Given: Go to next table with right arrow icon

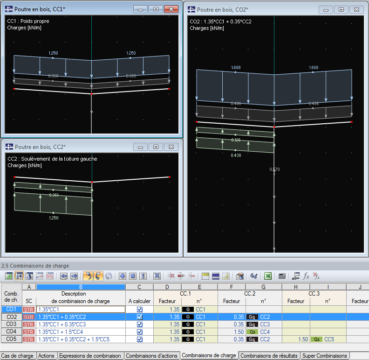Looking at the screenshot, I should pyautogui.click(x=74, y=276).
